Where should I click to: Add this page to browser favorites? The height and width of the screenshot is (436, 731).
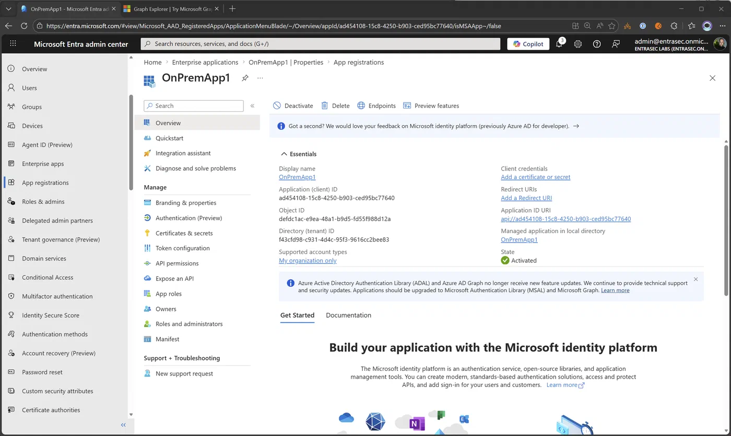coord(612,26)
